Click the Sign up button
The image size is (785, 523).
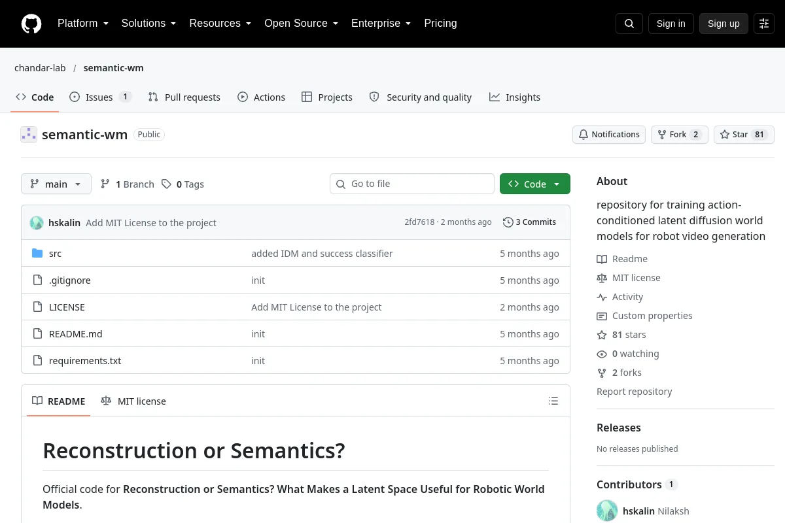pyautogui.click(x=724, y=24)
